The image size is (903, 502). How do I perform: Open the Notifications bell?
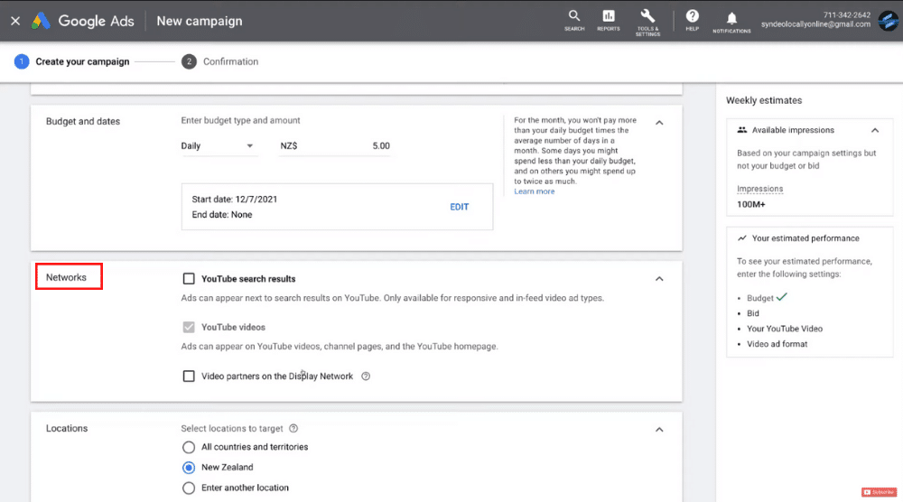731,23
